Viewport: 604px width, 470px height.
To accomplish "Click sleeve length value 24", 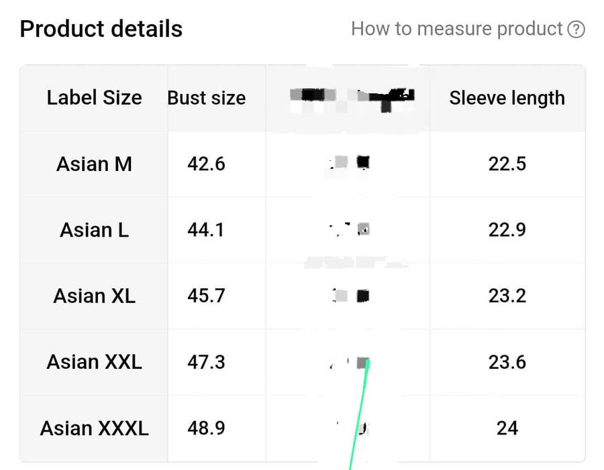I will click(x=507, y=428).
